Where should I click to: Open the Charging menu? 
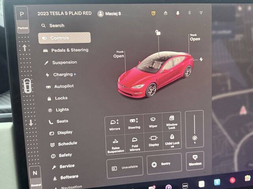click(x=60, y=74)
